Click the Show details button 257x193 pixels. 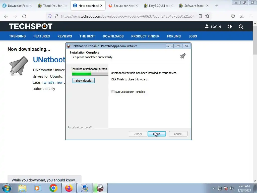[83, 81]
